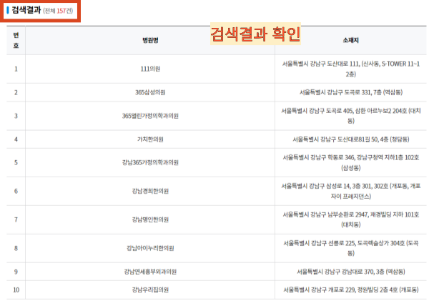Click row number 3 of 365열린가정의학과의원

[16, 116]
